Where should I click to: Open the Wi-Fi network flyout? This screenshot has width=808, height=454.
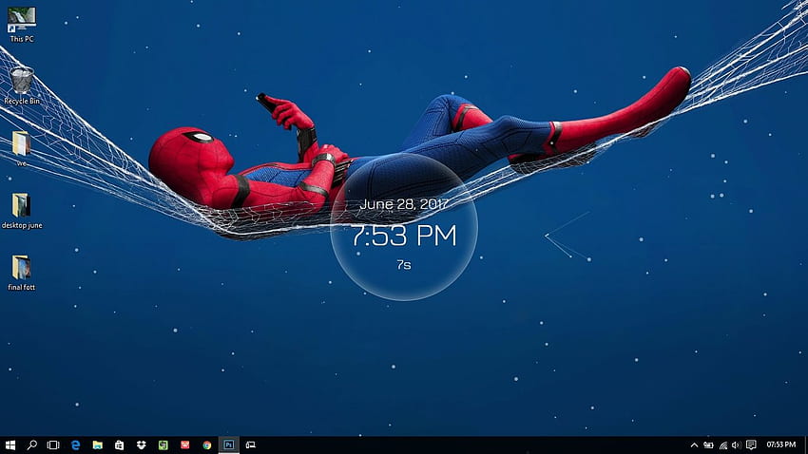[x=723, y=445]
